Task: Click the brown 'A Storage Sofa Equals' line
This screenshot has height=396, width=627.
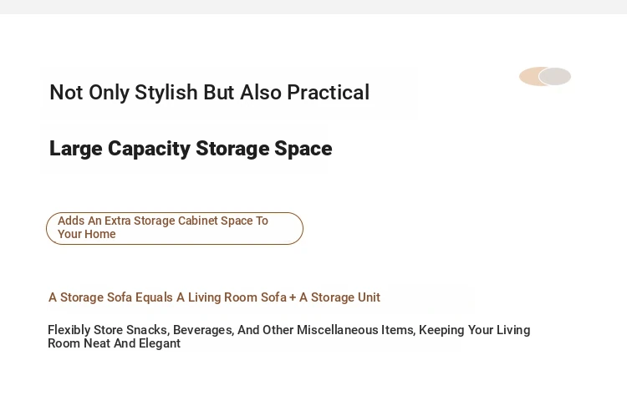Action: [x=214, y=297]
